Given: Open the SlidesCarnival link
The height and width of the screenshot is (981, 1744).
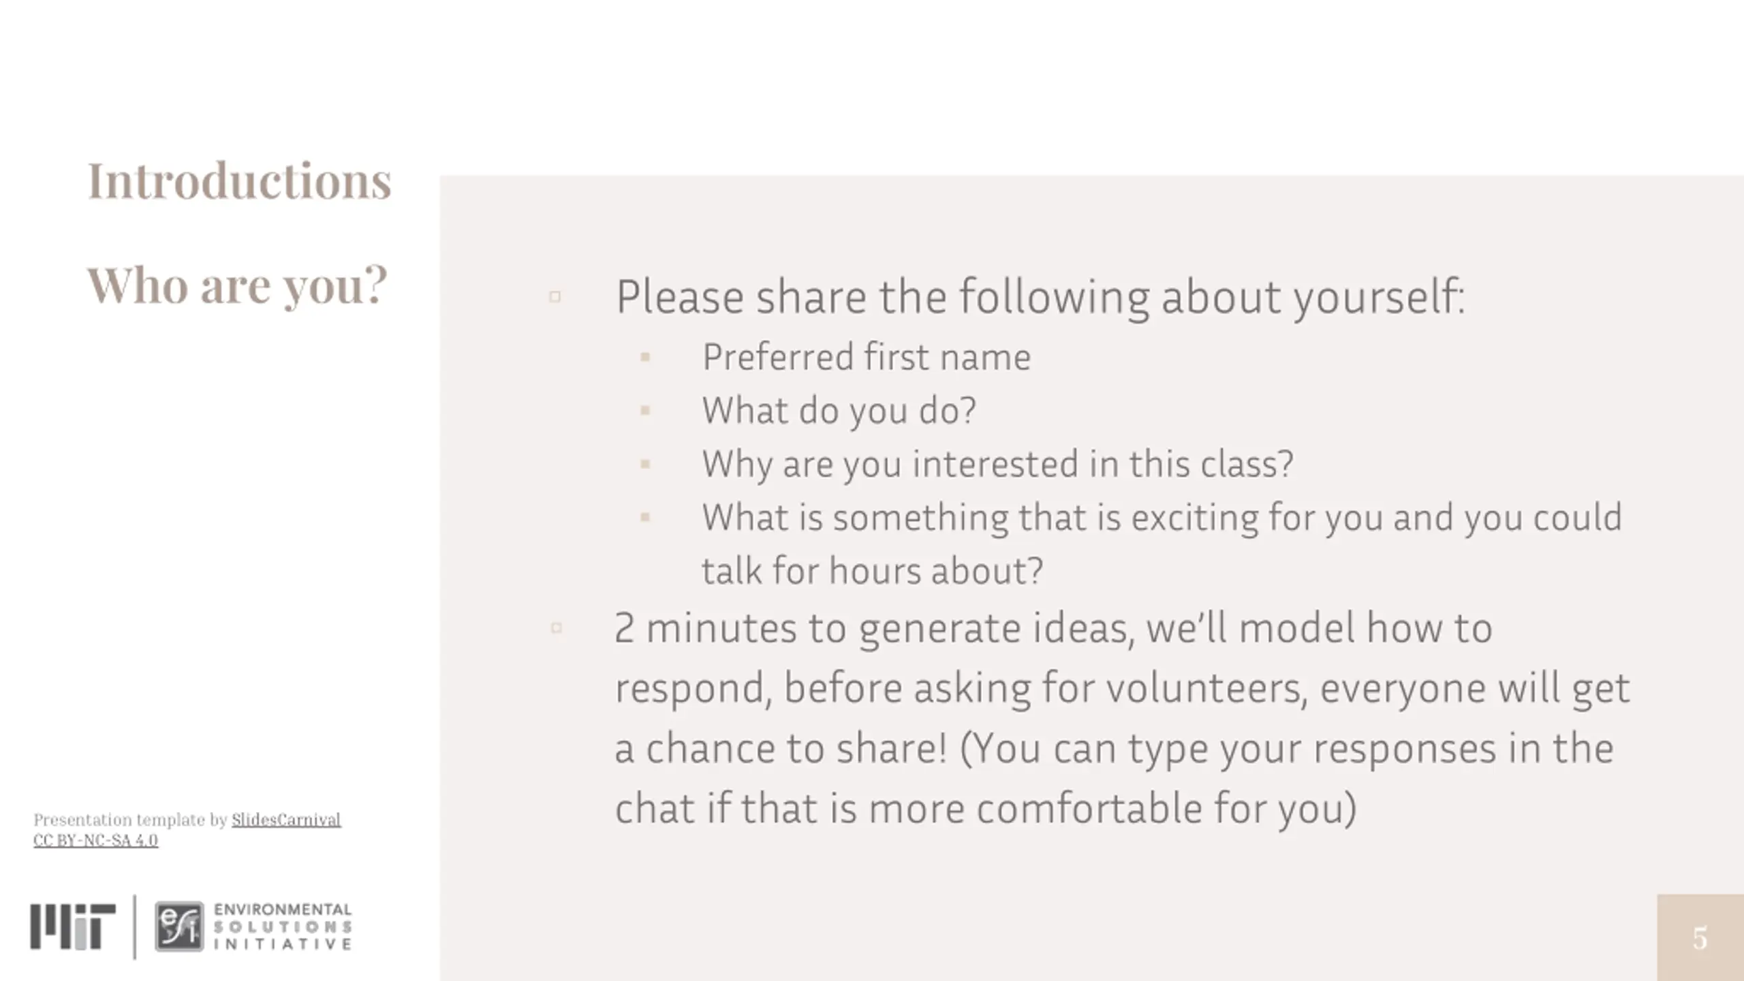Looking at the screenshot, I should coord(286,820).
